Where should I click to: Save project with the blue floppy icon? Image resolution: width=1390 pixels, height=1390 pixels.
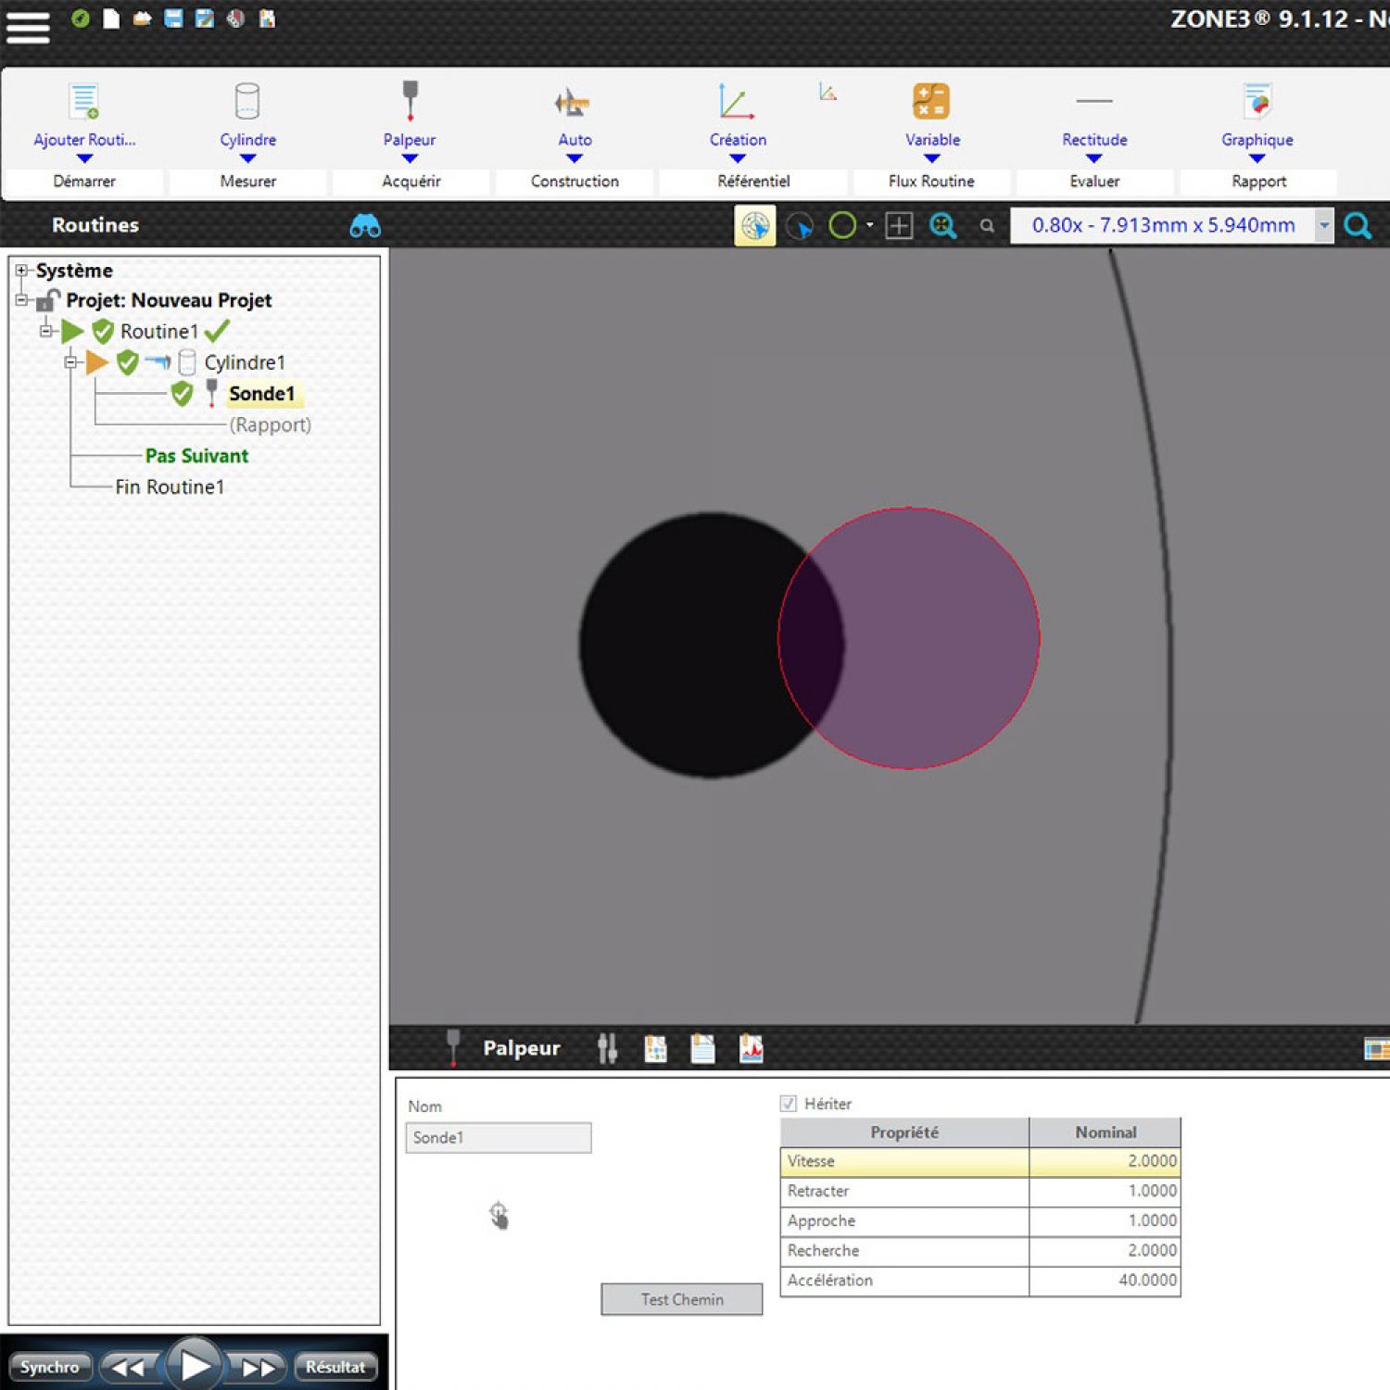pos(173,19)
